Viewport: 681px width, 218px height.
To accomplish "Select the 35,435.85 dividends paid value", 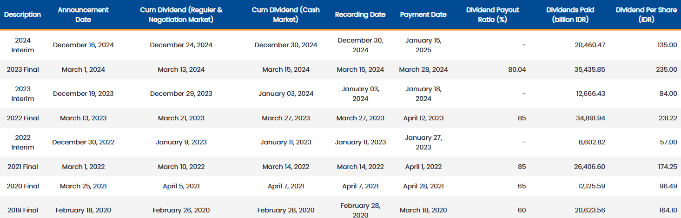I will 591,69.
